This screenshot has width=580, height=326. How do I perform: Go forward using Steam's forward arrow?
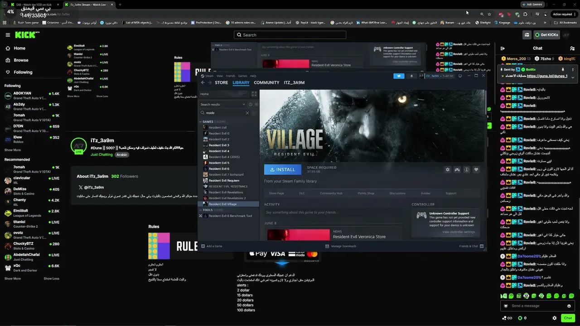tap(209, 83)
